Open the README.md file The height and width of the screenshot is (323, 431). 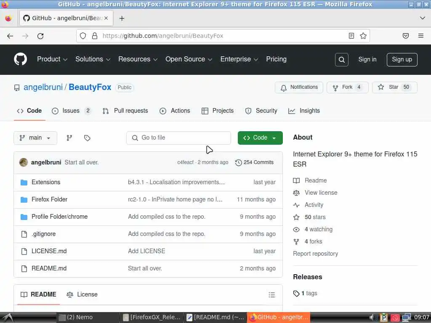pyautogui.click(x=49, y=269)
